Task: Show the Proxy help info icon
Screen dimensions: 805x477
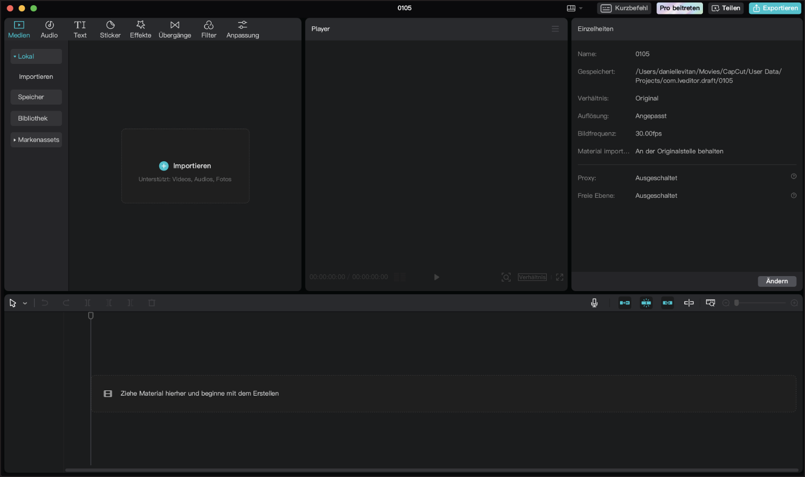Action: pyautogui.click(x=794, y=176)
